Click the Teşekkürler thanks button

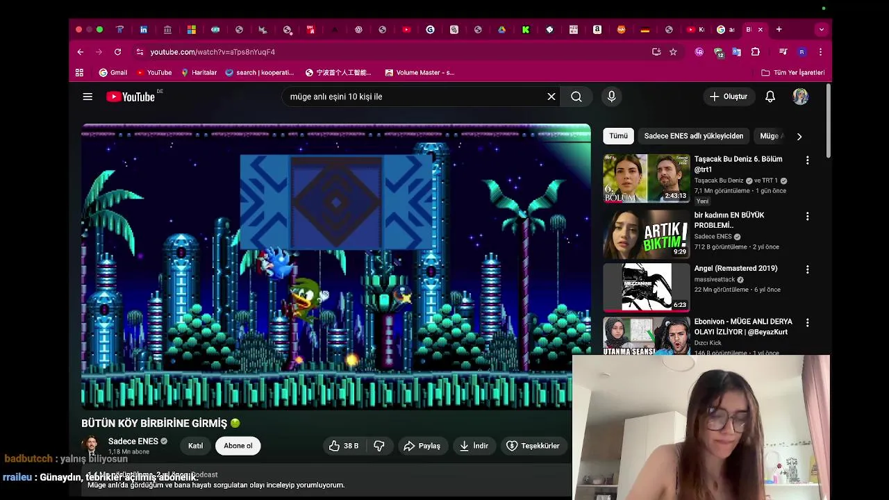(x=533, y=446)
